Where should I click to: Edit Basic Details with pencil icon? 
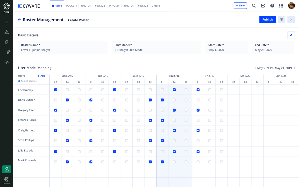click(291, 35)
